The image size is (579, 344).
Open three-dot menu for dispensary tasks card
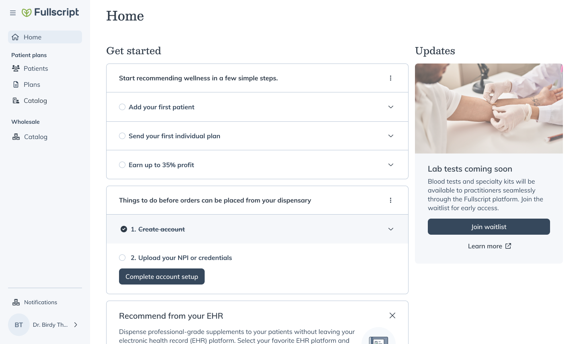click(390, 200)
